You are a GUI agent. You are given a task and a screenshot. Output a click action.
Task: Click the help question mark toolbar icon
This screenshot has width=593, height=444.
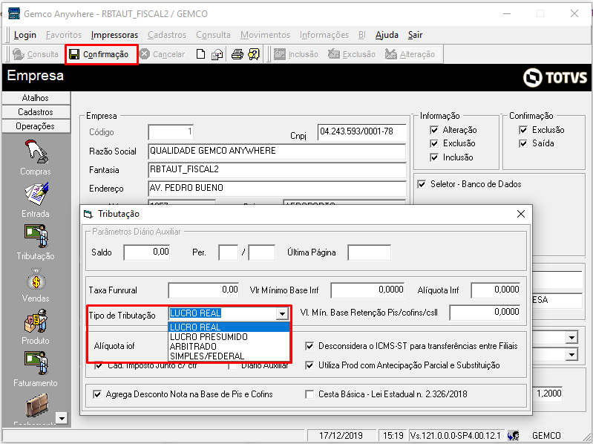click(254, 54)
